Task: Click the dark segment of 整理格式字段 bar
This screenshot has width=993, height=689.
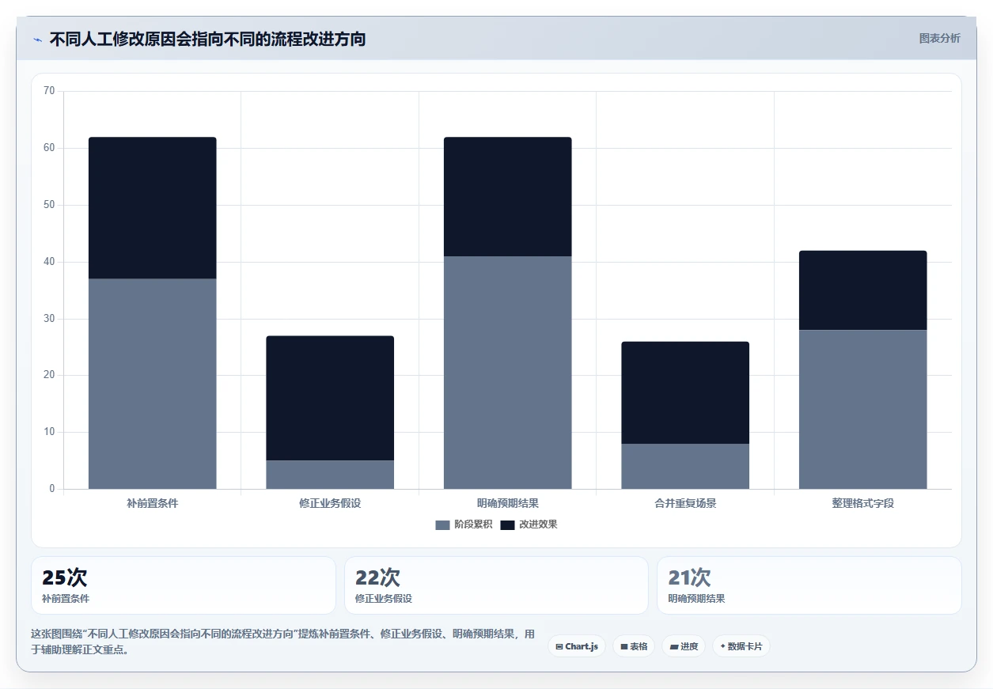Action: (862, 290)
